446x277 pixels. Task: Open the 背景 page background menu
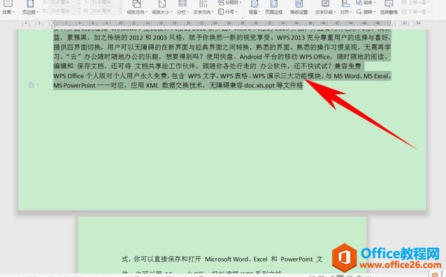pyautogui.click(x=254, y=8)
